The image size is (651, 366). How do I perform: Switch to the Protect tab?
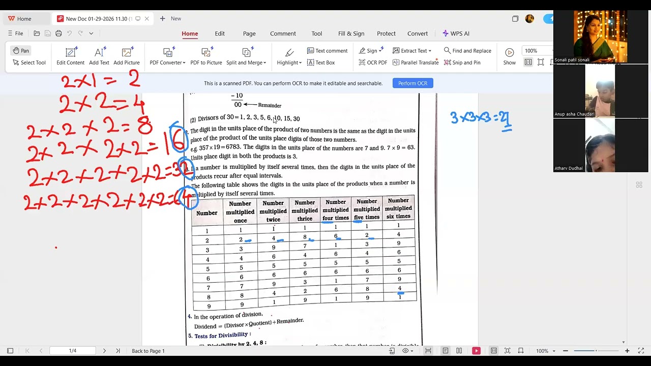coord(386,34)
